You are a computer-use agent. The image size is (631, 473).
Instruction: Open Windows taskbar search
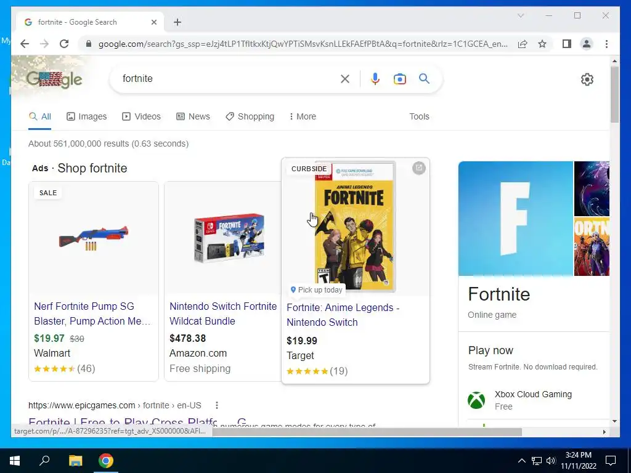tap(44, 460)
